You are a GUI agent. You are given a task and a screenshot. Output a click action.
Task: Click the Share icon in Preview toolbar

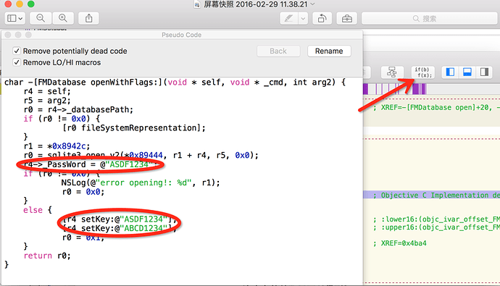[88, 19]
